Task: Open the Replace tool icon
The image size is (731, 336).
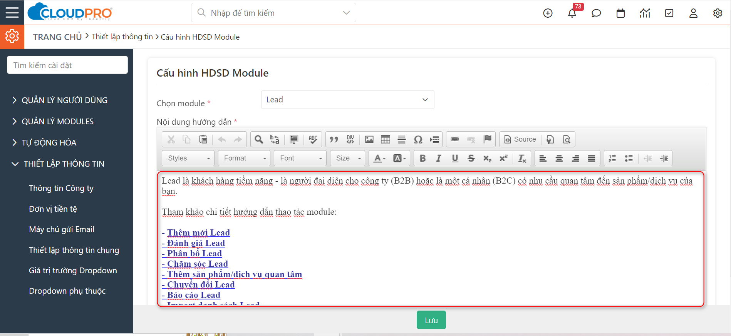Action: pyautogui.click(x=275, y=139)
